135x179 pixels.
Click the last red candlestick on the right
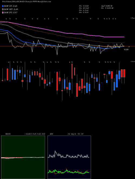[124, 73]
